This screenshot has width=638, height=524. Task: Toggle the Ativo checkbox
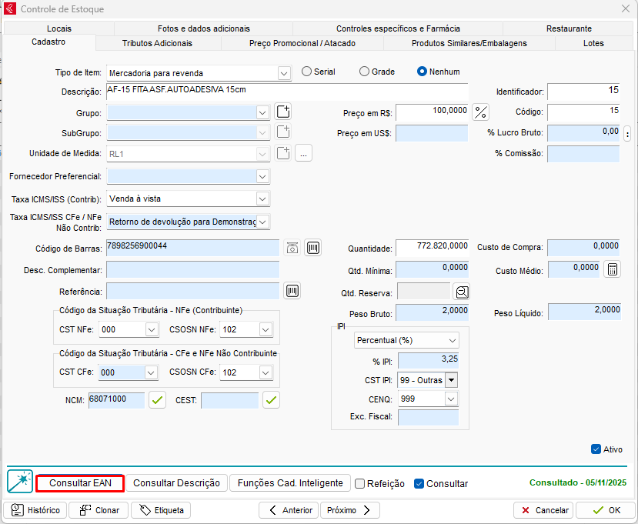click(x=596, y=449)
